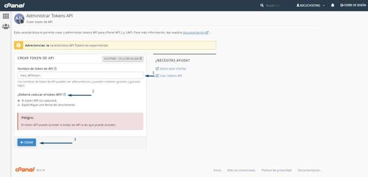Toggle Mostrar / Ocultar Ayuda button

point(123,59)
